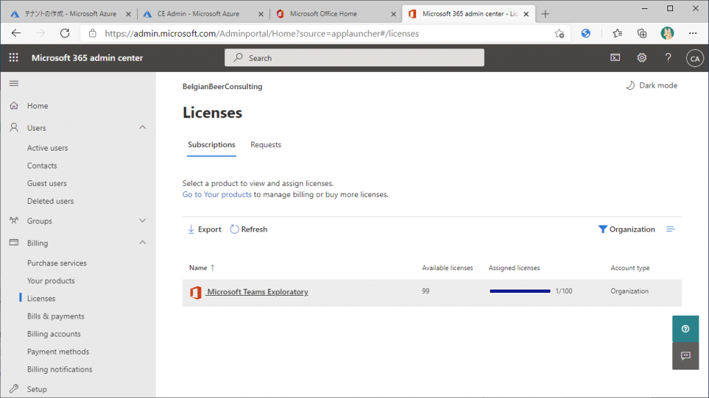Viewport: 709px width, 398px height.
Task: Click the Microsoft 365 admin center title
Action: tap(87, 58)
